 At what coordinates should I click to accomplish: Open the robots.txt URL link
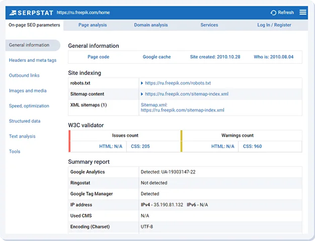click(178, 83)
